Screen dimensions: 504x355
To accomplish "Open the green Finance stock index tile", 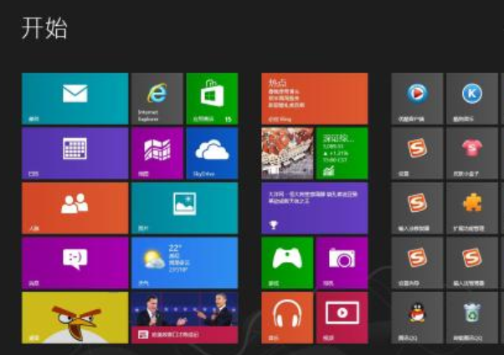I will point(342,153).
